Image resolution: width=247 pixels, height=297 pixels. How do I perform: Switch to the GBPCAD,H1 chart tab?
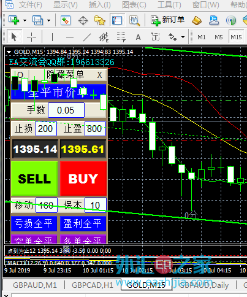point(93,285)
